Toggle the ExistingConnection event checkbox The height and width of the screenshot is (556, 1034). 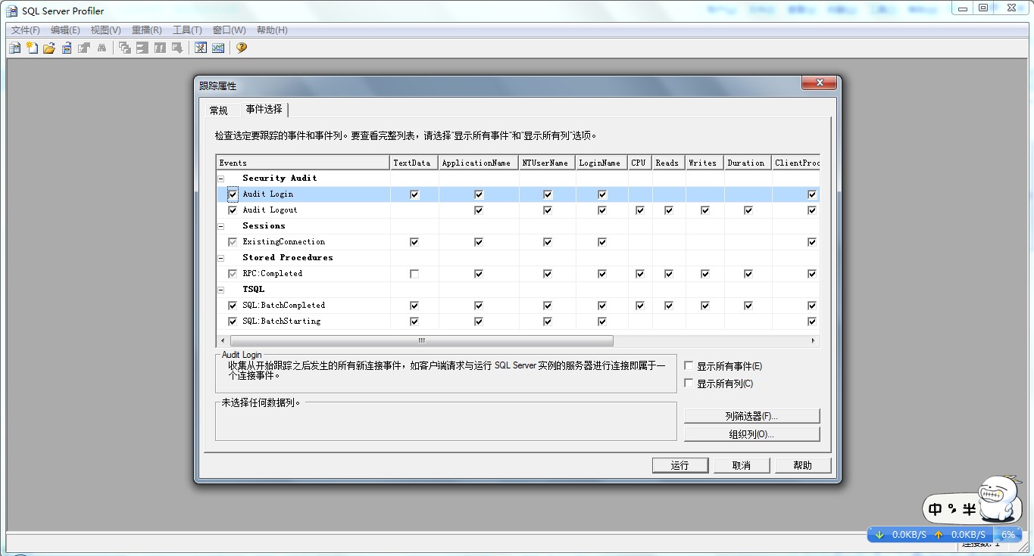click(x=233, y=242)
